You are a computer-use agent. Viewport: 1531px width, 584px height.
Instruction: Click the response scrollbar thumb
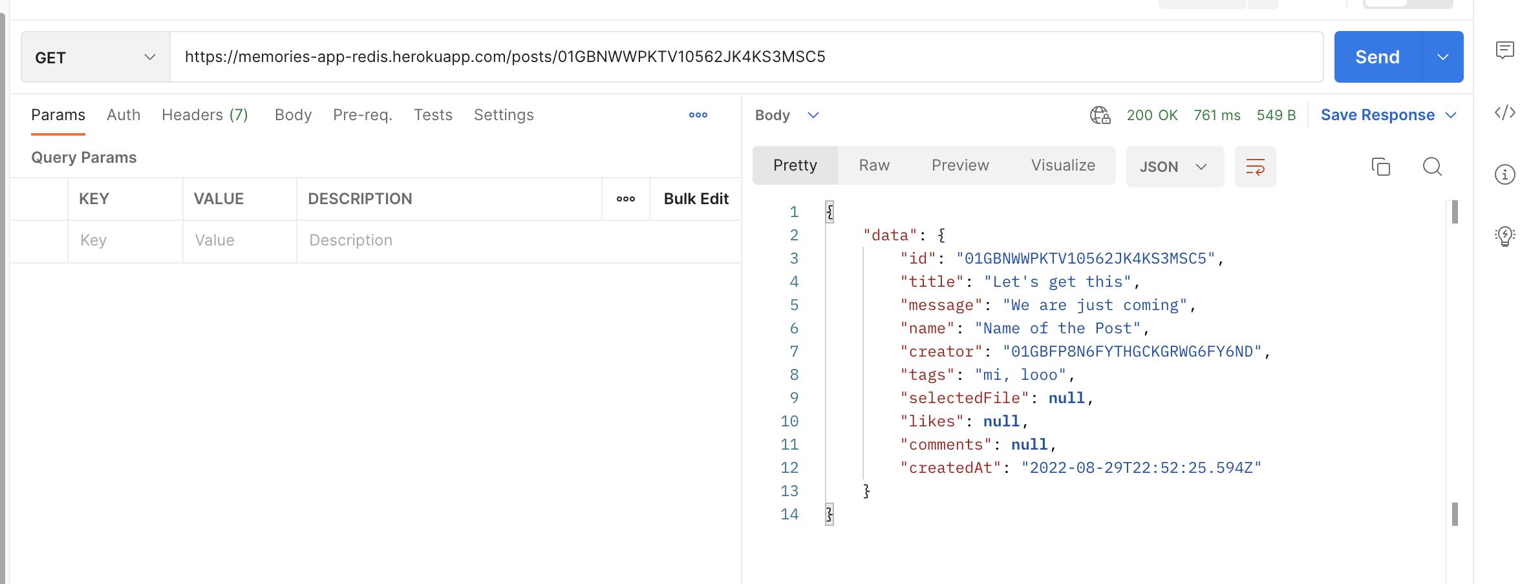(x=1455, y=212)
